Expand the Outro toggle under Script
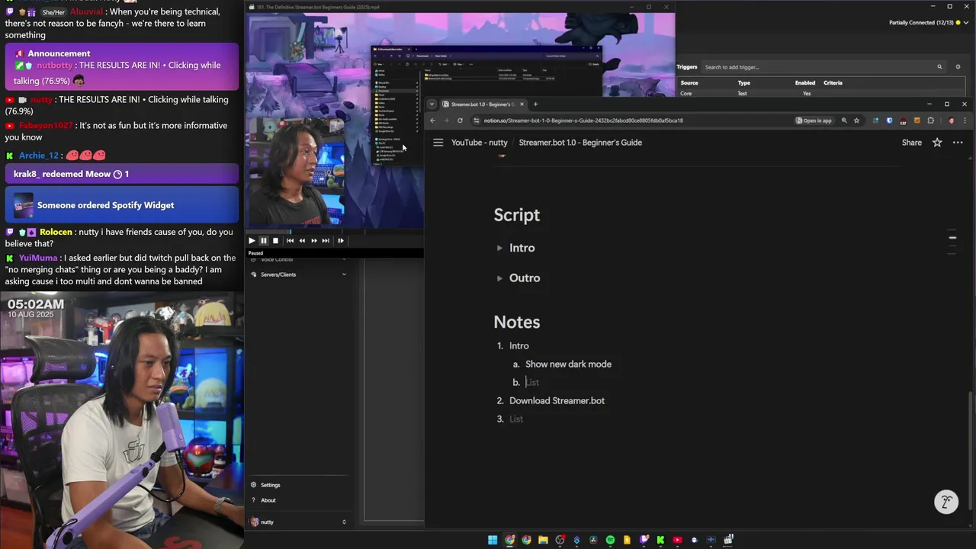The height and width of the screenshot is (549, 976). point(499,278)
